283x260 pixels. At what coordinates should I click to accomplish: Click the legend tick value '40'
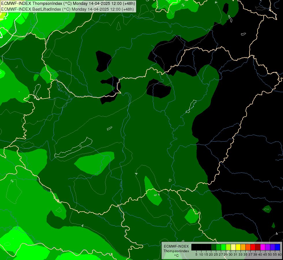260,255
